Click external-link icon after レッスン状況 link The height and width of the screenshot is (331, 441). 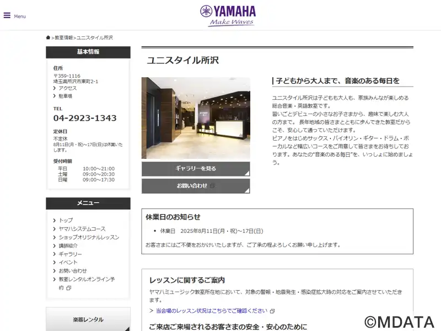pos(272,311)
